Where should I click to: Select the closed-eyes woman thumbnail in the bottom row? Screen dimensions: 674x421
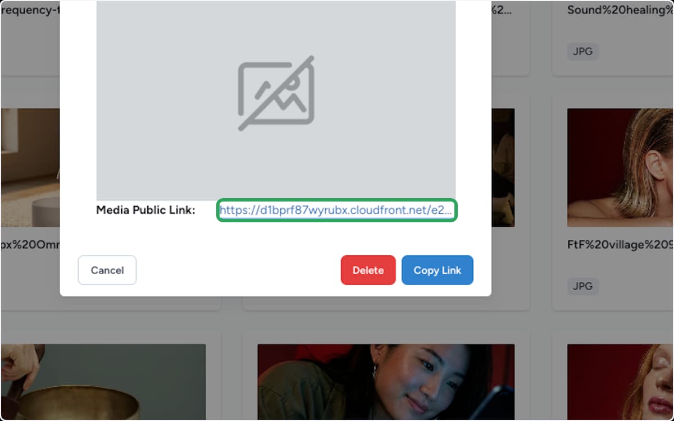tap(621, 382)
